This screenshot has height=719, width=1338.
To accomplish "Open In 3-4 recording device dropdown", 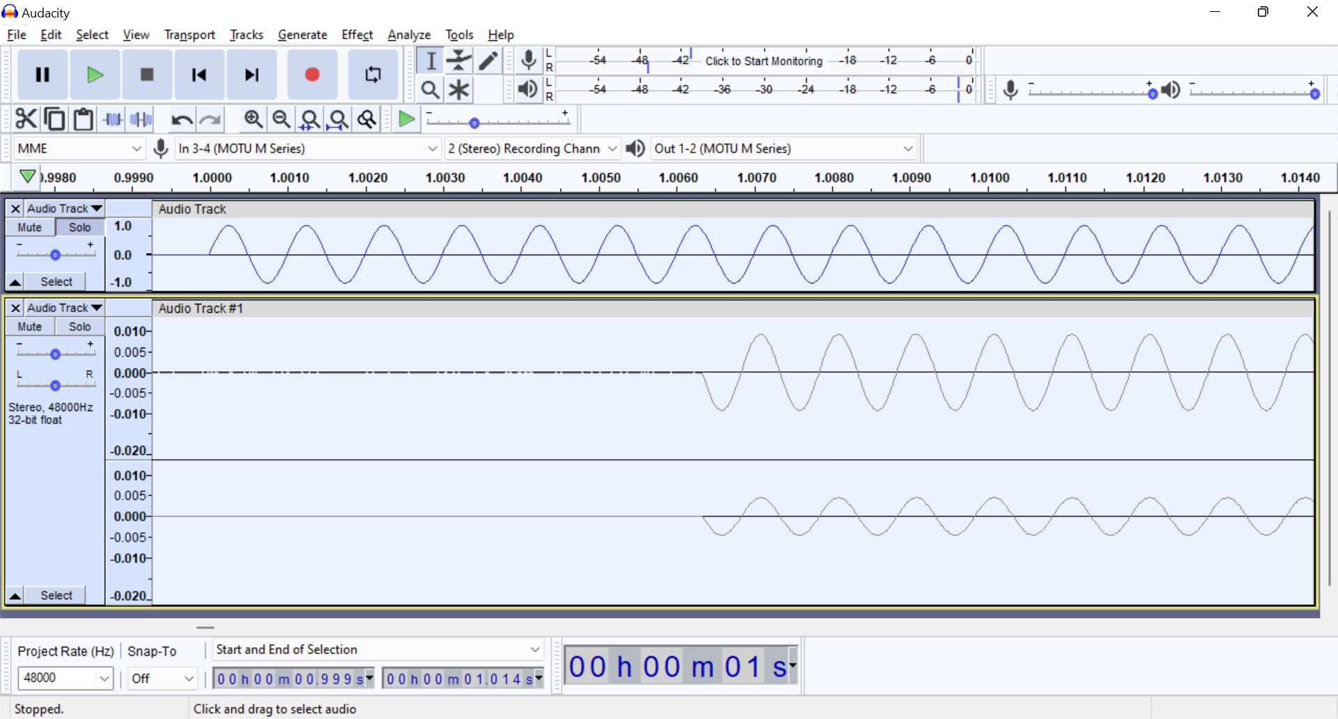I will click(307, 148).
